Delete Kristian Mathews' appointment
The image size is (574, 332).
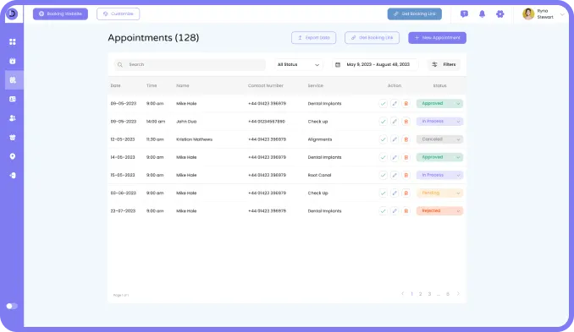tap(406, 139)
